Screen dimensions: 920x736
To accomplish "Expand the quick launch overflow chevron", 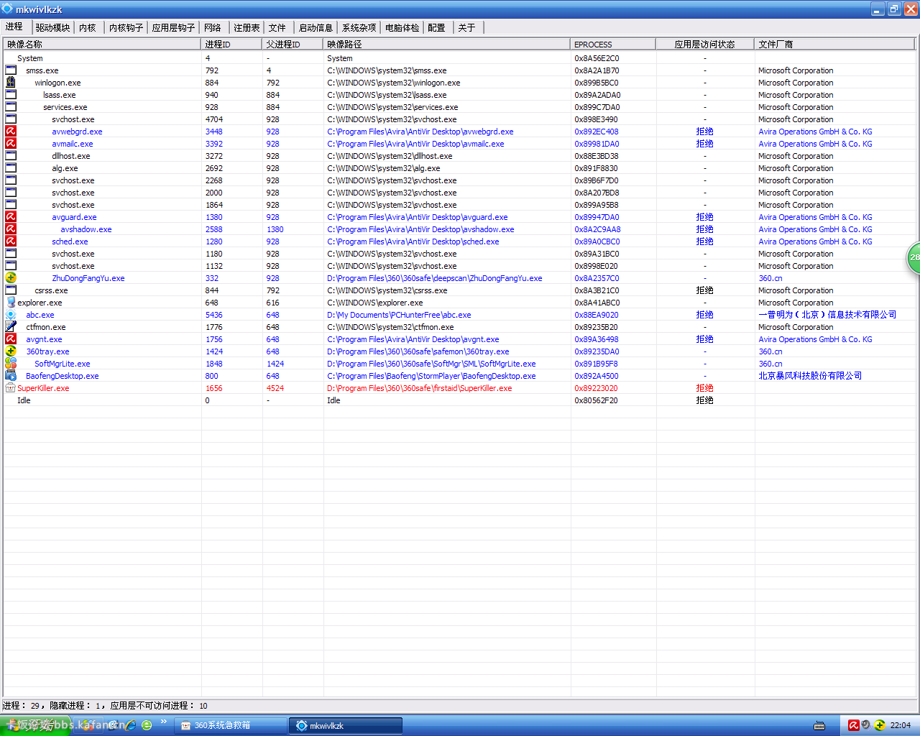I will [x=164, y=722].
